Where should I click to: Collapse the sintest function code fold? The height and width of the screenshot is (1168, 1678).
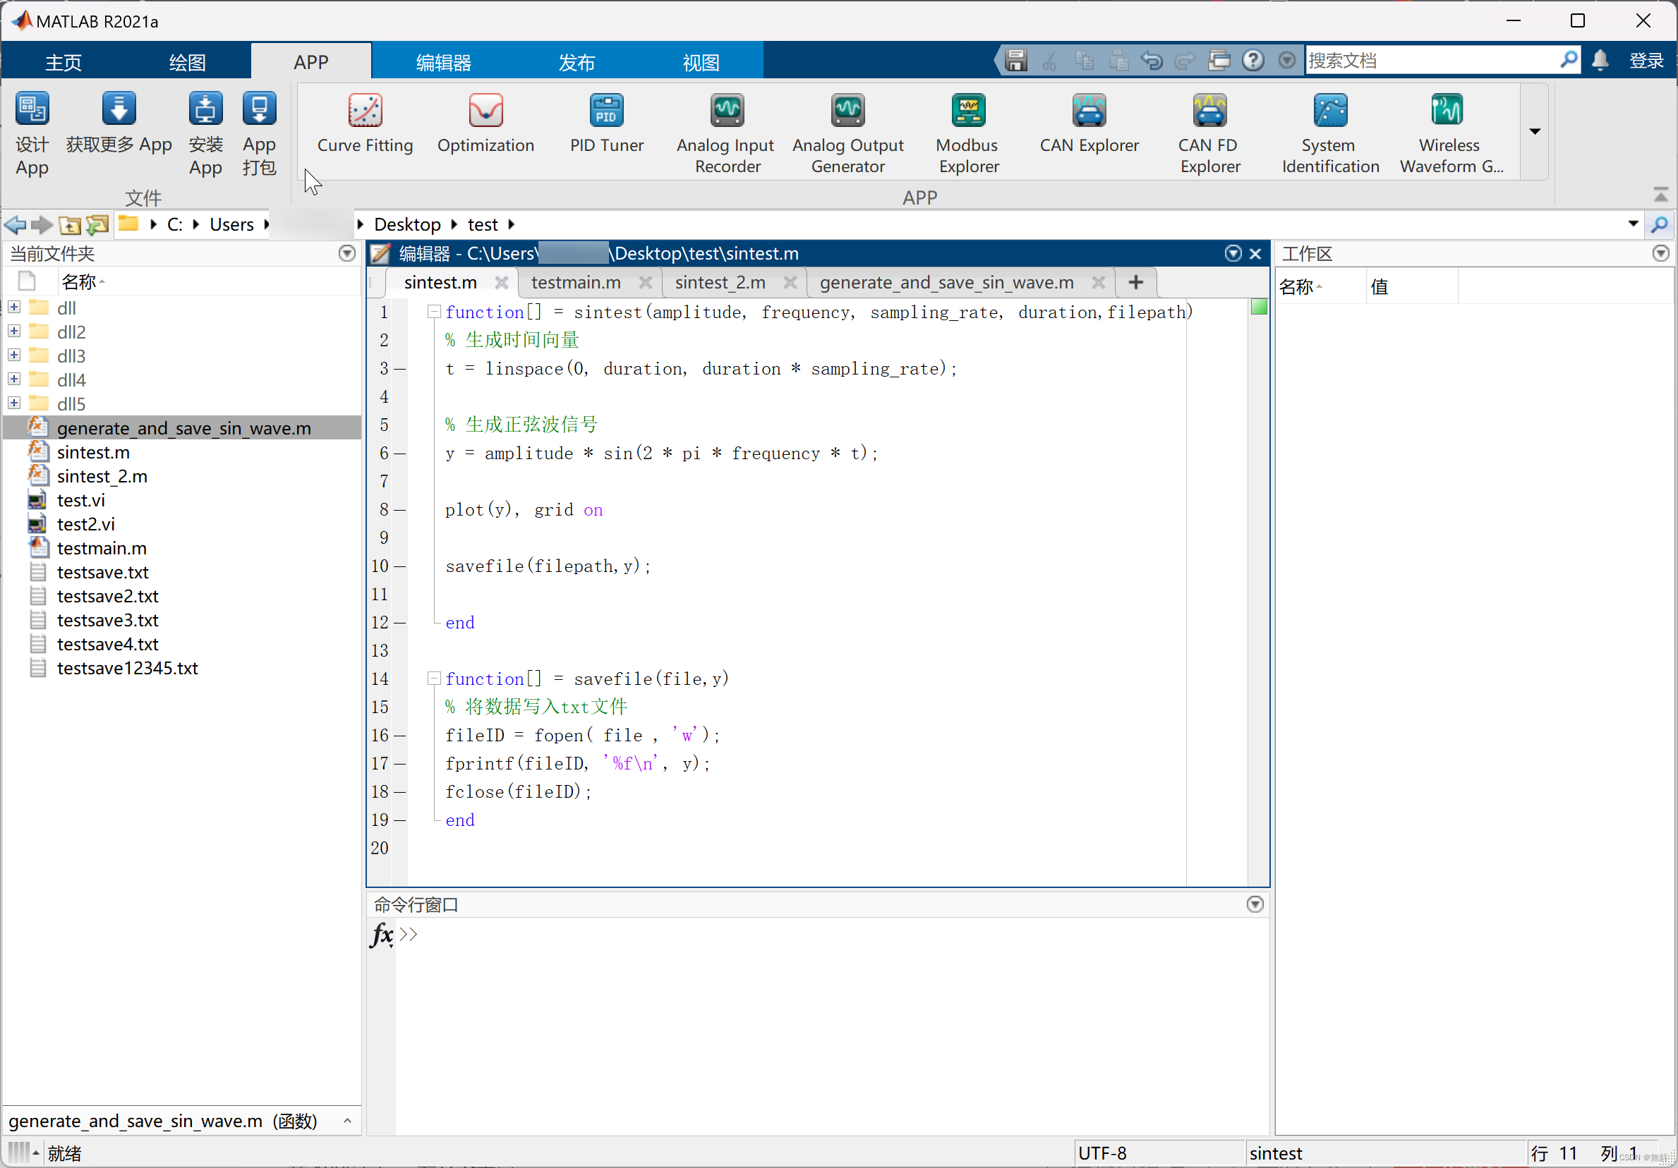433,311
